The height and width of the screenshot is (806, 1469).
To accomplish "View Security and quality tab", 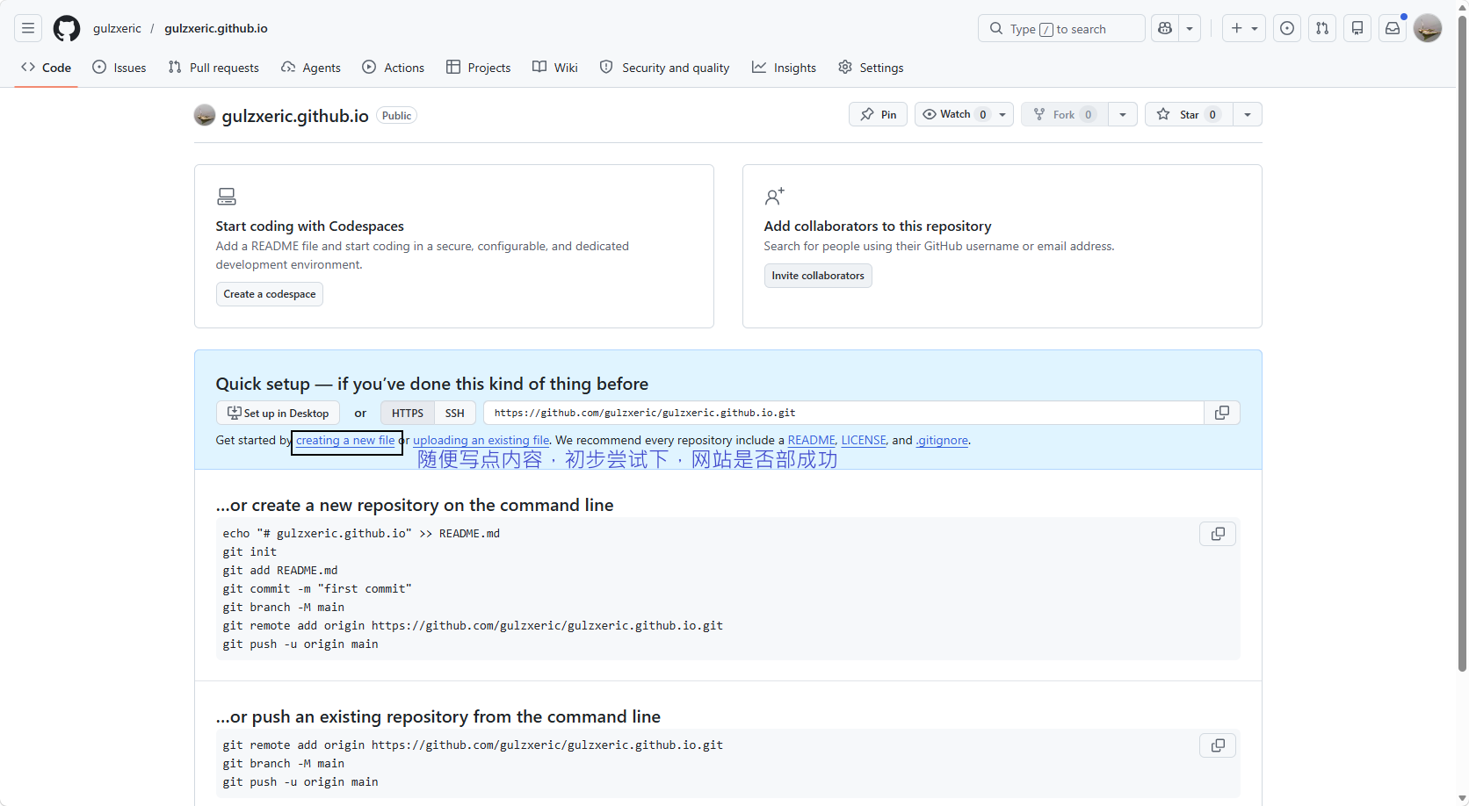I will coord(665,68).
